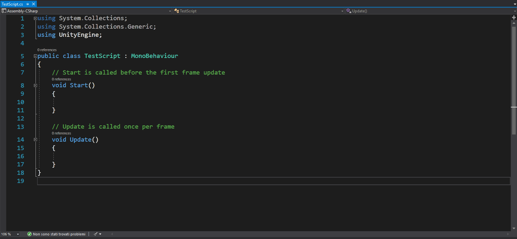Open the TestScript type navigation dropdown
The height and width of the screenshot is (239, 517).
click(342, 11)
